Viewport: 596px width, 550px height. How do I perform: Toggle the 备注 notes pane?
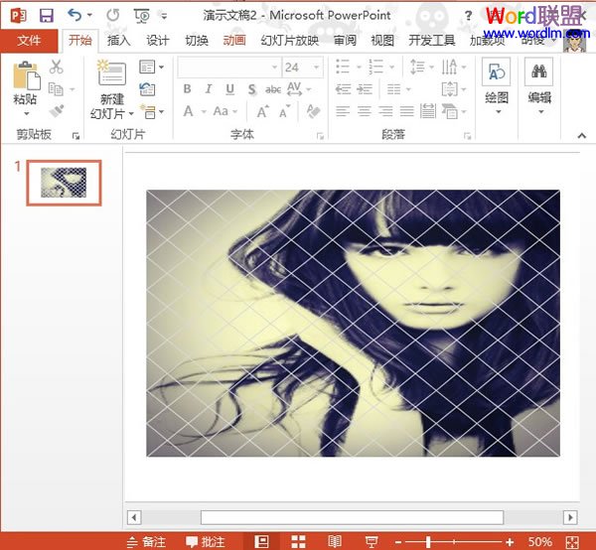(147, 542)
